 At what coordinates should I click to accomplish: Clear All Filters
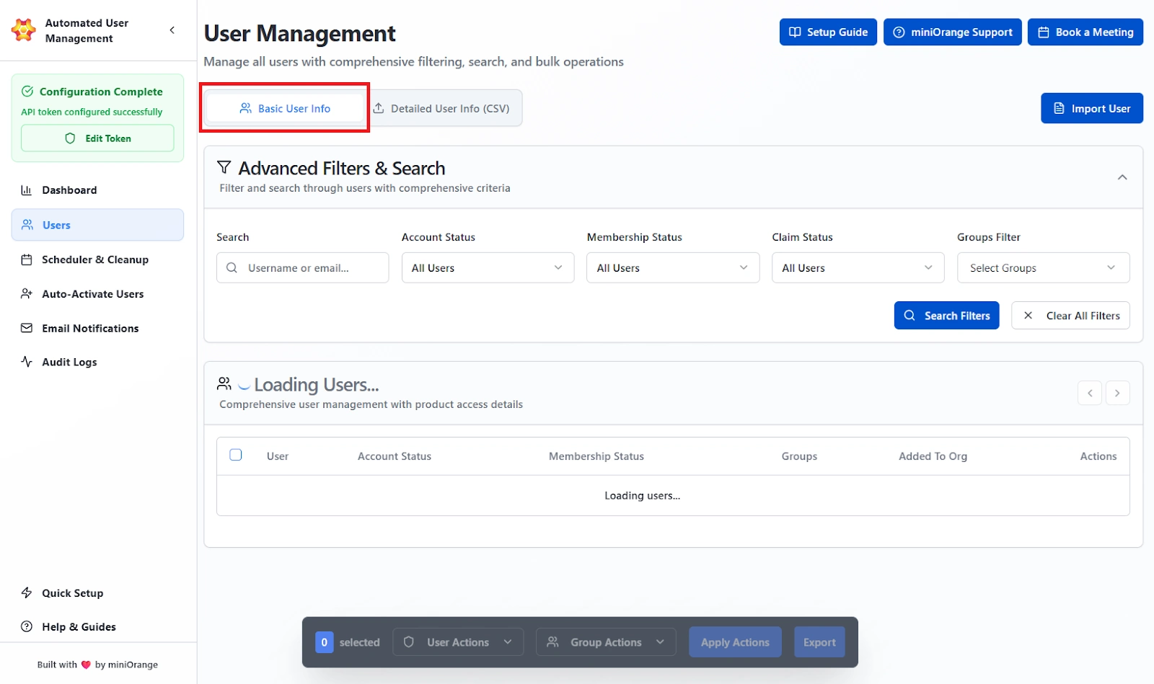1070,315
